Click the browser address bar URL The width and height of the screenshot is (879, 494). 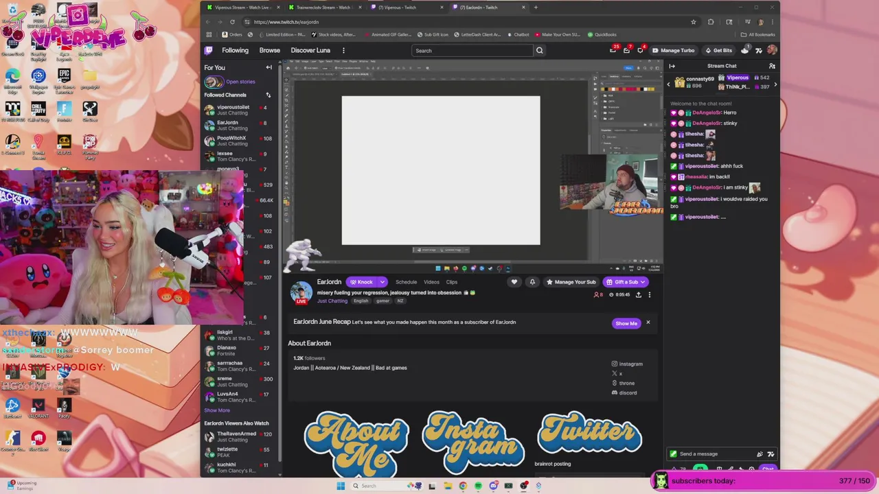[286, 22]
